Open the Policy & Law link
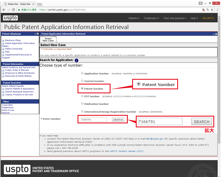Viewport: 221px width, 177px height. 8,110
